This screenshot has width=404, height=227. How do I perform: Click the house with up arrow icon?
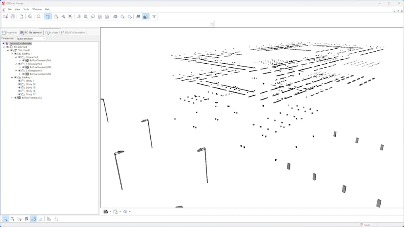[100, 17]
